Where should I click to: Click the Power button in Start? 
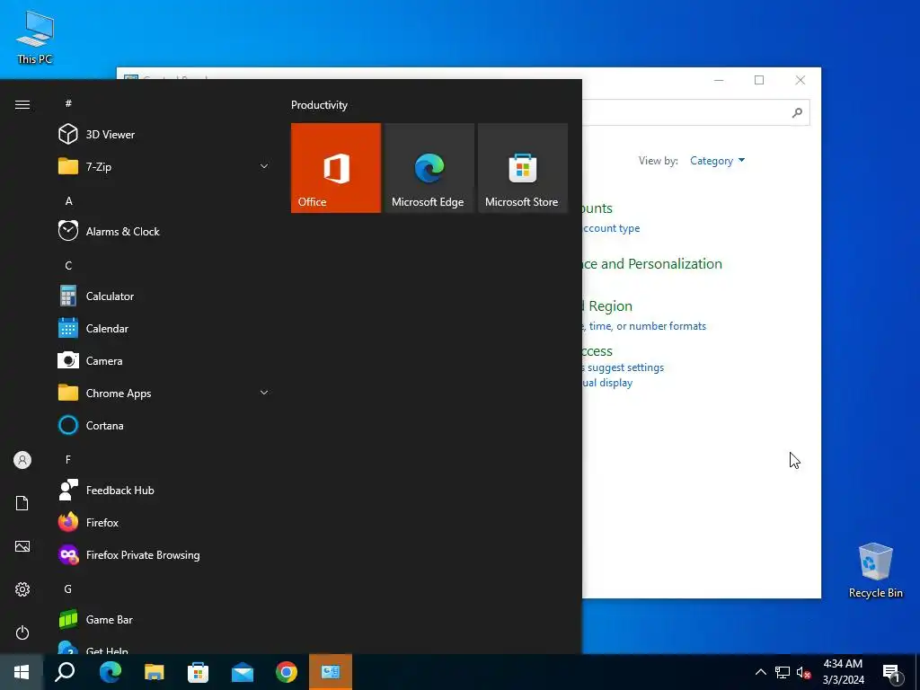(22, 632)
